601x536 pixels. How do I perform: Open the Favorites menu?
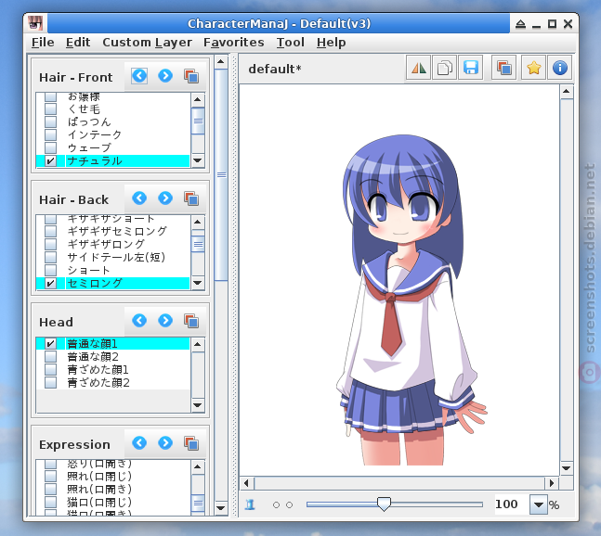tap(234, 42)
